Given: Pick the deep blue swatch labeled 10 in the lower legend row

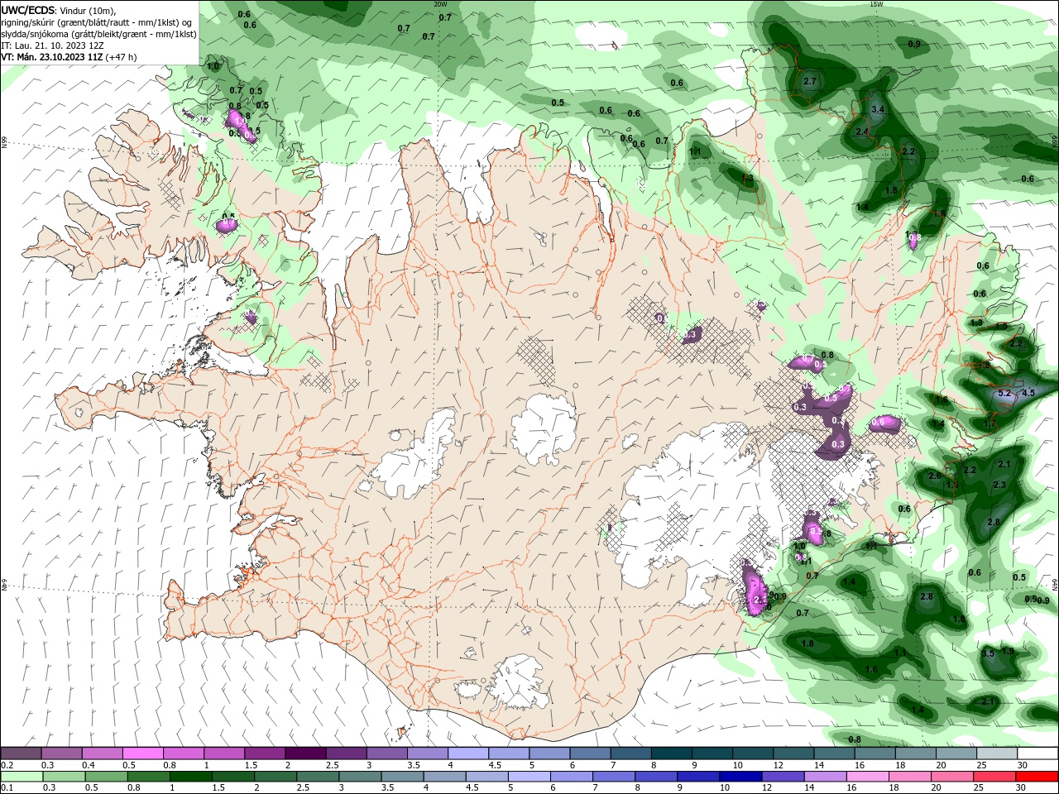Looking at the screenshot, I should 740,776.
